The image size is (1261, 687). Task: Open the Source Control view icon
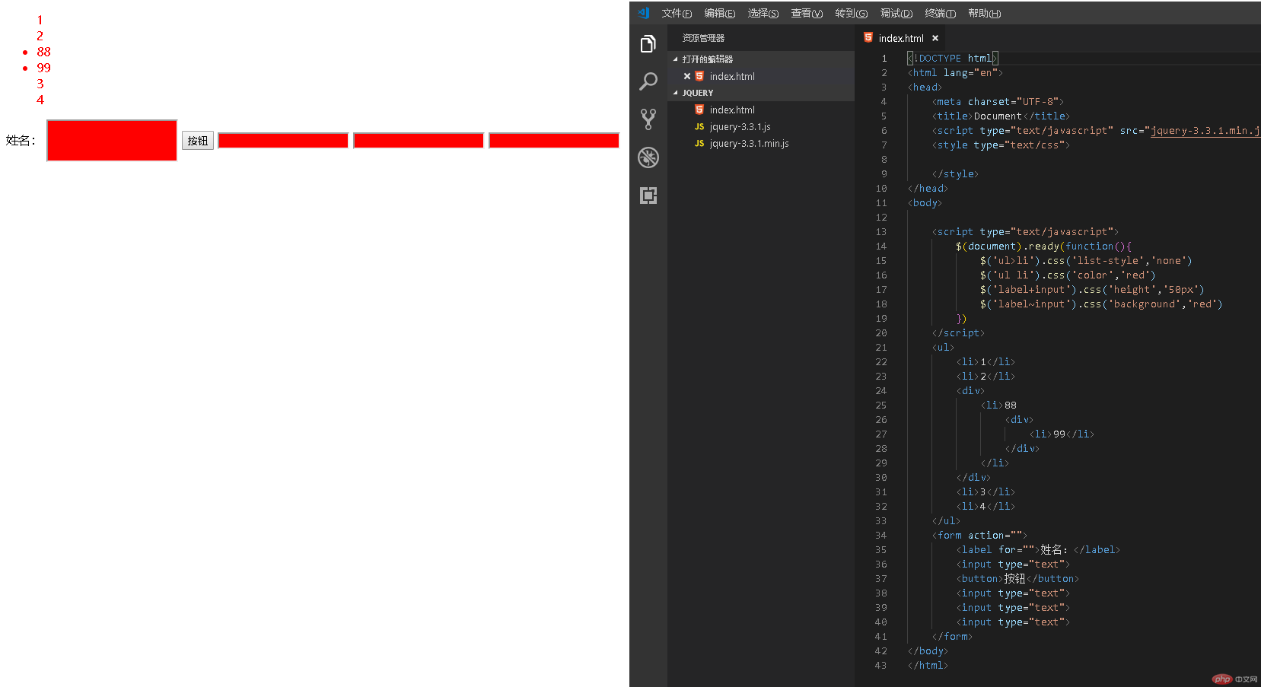(648, 119)
